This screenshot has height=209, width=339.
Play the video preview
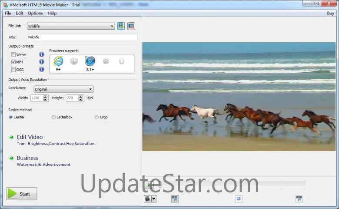(149, 185)
